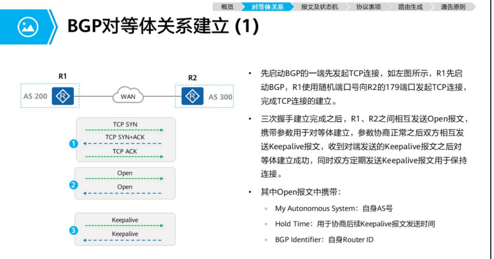The image size is (494, 259).
Task: Select the Open label above the green arrow
Action: pos(125,173)
